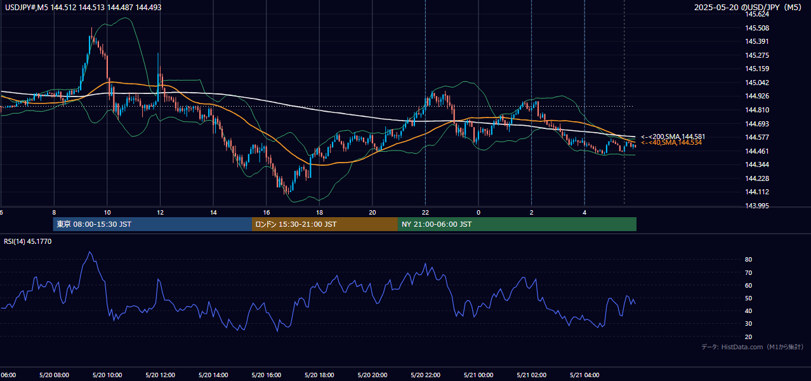Screen dimensions: 811x381
Task: Click the HistData.com data source credit
Action: point(753,347)
